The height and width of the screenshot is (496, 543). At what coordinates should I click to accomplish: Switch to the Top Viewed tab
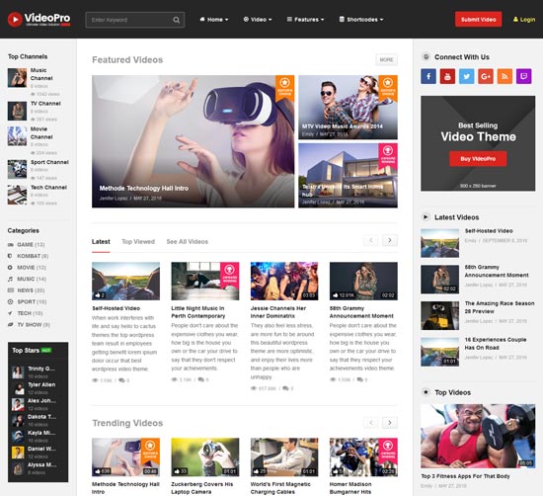pyautogui.click(x=138, y=242)
